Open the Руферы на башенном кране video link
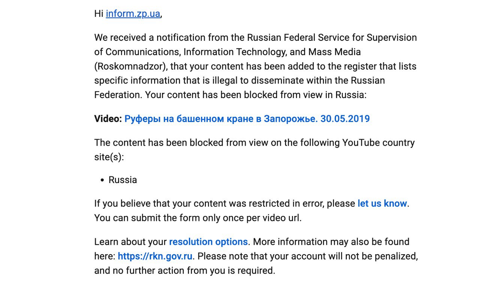 247,119
